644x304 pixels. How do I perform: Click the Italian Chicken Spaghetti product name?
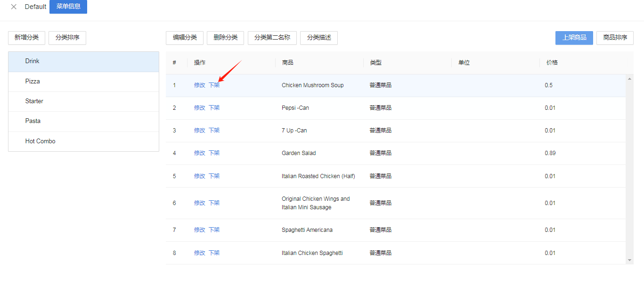pos(312,253)
